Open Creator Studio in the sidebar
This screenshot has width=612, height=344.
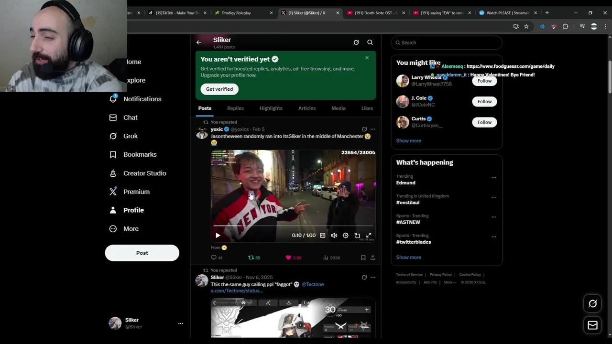[x=138, y=173]
